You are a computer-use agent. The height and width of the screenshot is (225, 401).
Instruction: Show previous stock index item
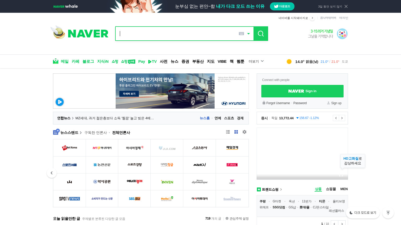point(336,118)
